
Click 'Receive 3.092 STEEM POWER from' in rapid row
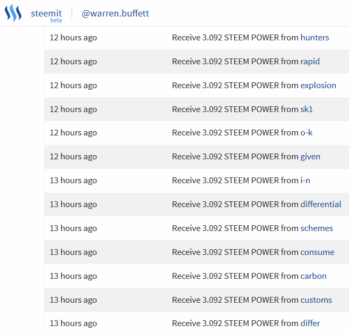click(x=235, y=62)
